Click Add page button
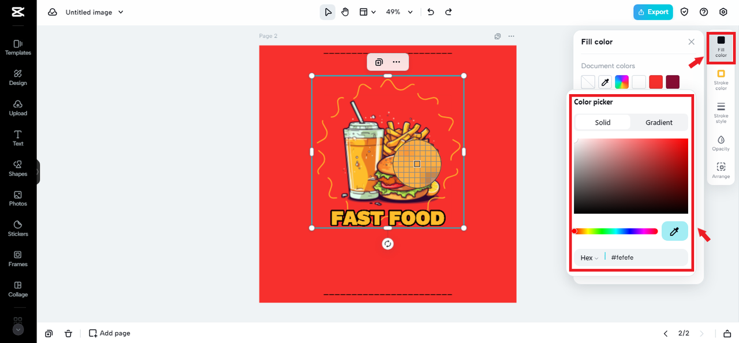This screenshot has height=343, width=739. click(110, 333)
